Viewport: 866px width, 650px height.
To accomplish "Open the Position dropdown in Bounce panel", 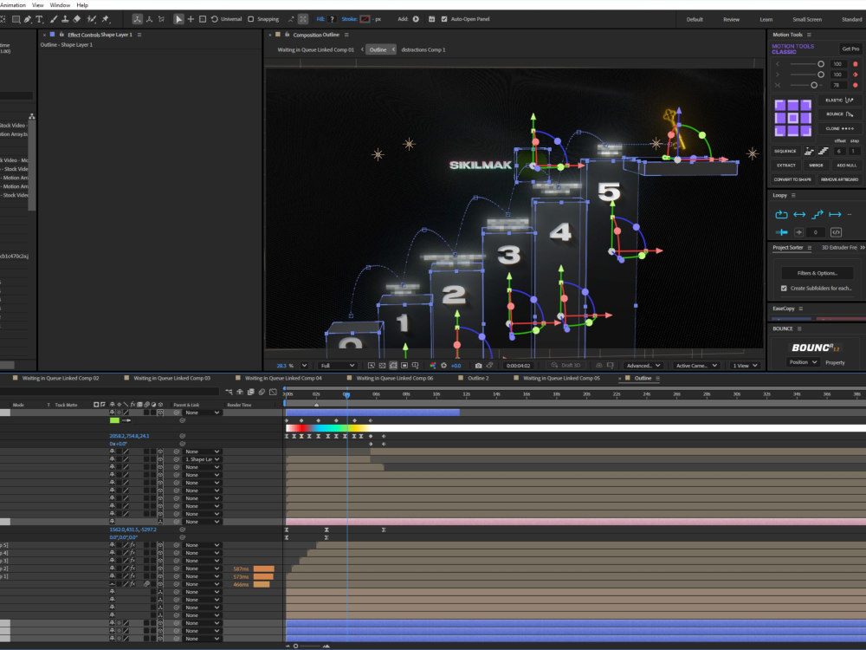I will (x=803, y=362).
